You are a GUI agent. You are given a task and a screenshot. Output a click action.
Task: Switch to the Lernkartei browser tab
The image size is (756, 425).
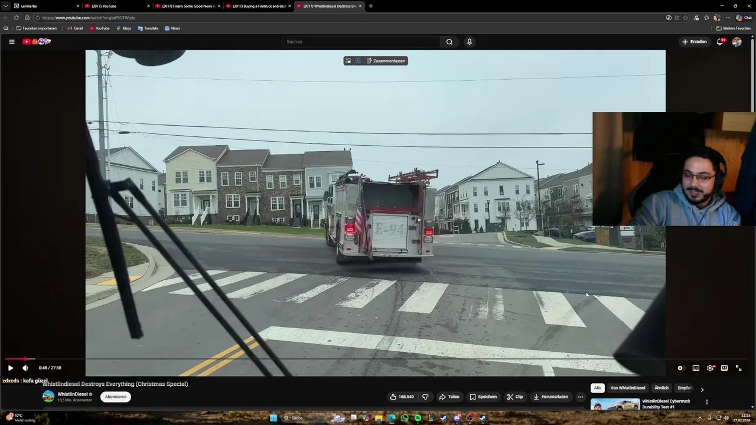(46, 6)
